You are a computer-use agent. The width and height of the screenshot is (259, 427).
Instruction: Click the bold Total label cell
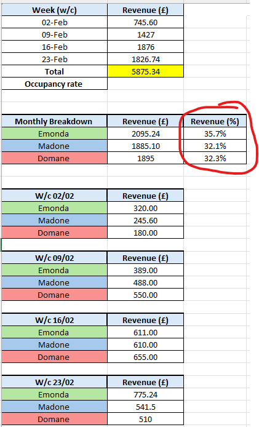54,71
